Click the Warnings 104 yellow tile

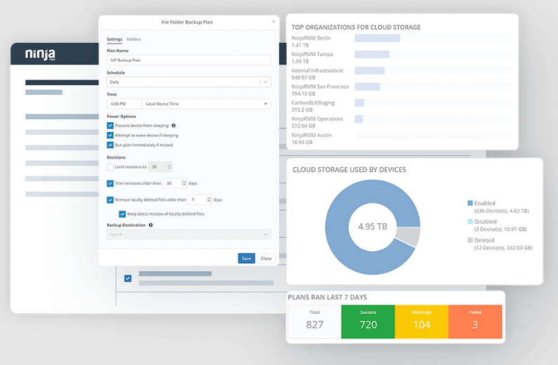[x=422, y=321]
